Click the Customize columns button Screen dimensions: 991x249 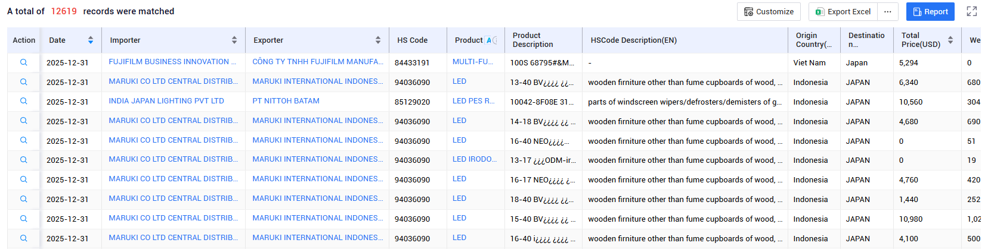[769, 12]
